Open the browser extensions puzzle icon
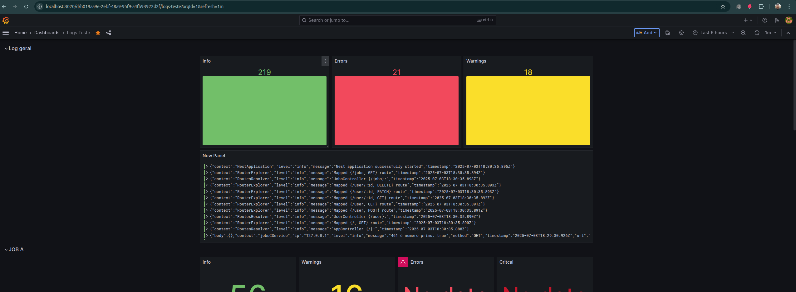The image size is (796, 292). [761, 7]
